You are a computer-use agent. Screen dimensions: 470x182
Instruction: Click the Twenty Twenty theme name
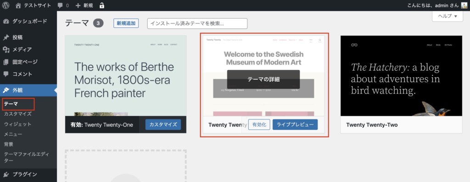click(x=228, y=125)
